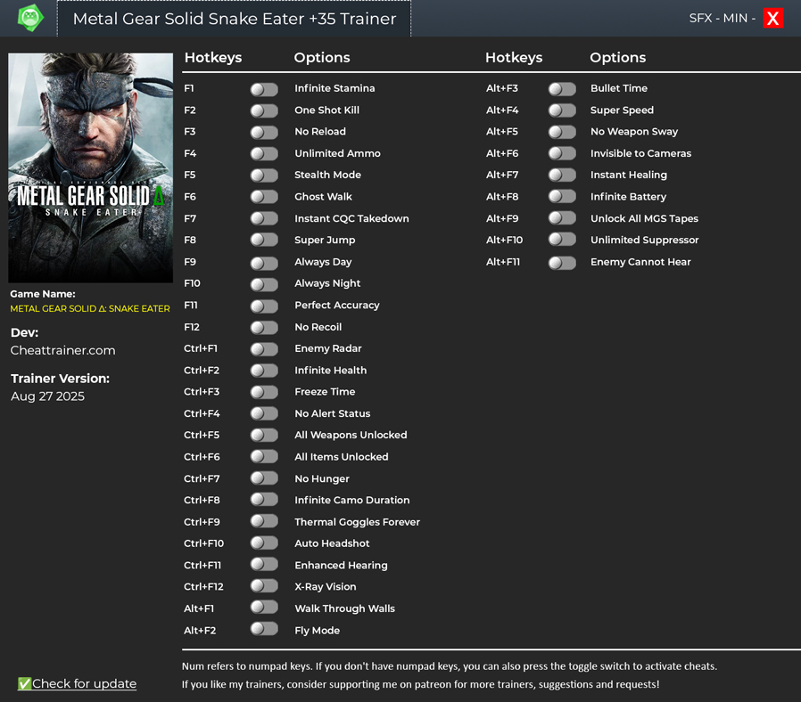801x702 pixels.
Task: Click the Check for update link
Action: (x=77, y=683)
